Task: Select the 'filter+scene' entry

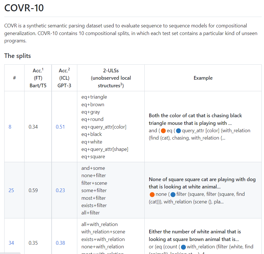Action: click(94, 183)
